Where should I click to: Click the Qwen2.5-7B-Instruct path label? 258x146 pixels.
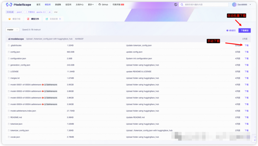point(31,30)
